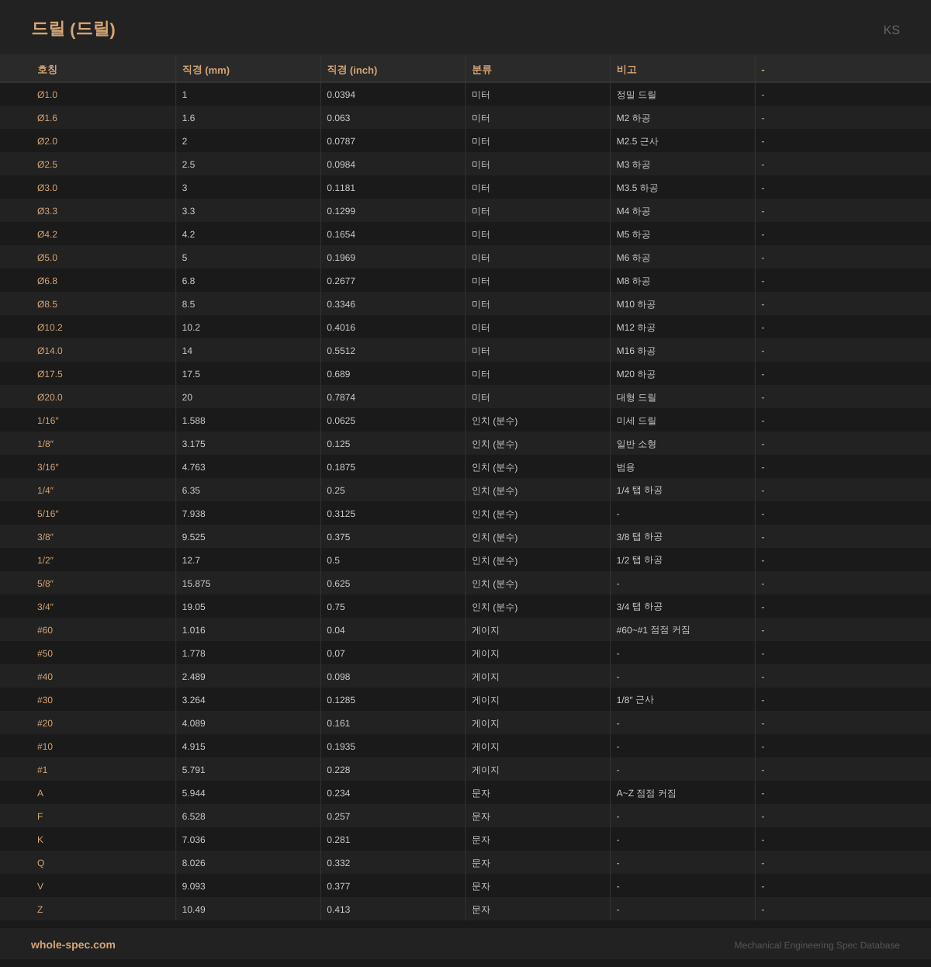
Task: Click the '#60~#1 점점 커짐' note
Action: tap(652, 630)
